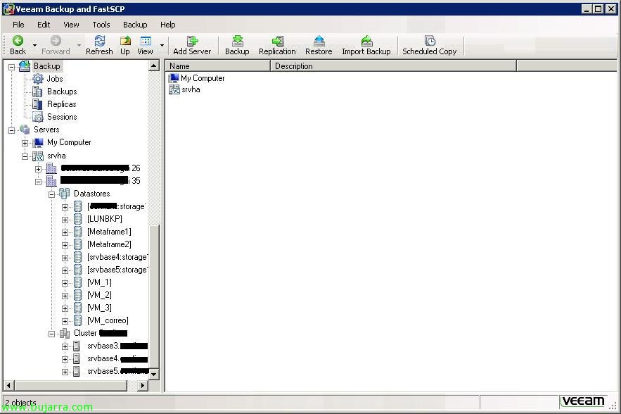Viewport: 621px width, 414px height.
Task: Click My Computer icon in file list
Action: [174, 78]
